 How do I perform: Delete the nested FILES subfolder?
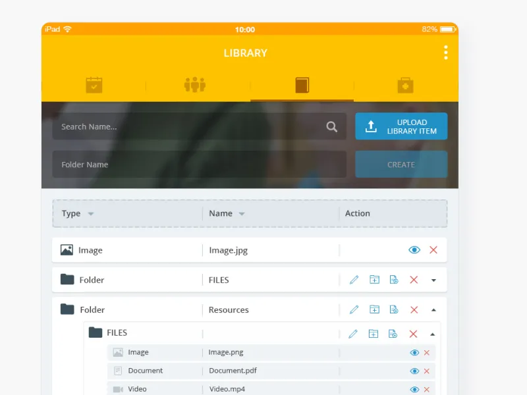click(413, 334)
